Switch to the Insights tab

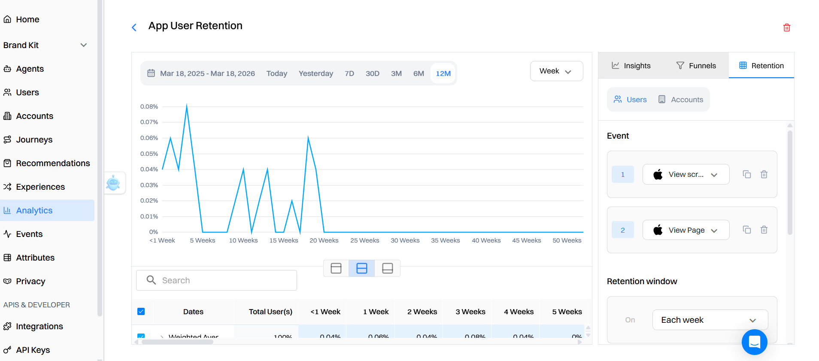[631, 66]
